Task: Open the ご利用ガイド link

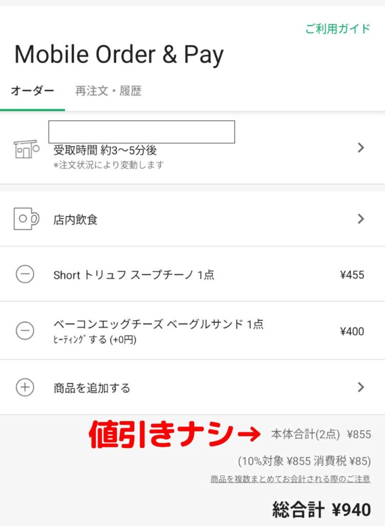Action: [x=337, y=29]
